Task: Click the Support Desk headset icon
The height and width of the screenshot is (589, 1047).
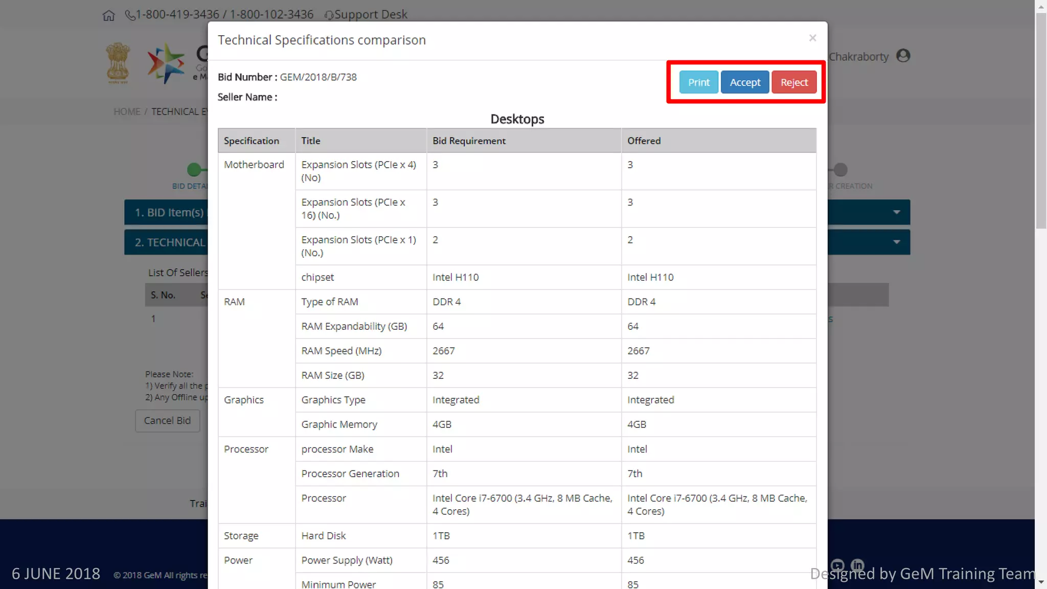Action: 329,15
